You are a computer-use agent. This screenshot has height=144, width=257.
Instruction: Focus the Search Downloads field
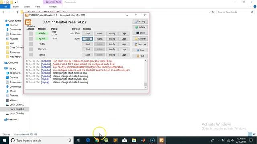[x=235, y=12]
